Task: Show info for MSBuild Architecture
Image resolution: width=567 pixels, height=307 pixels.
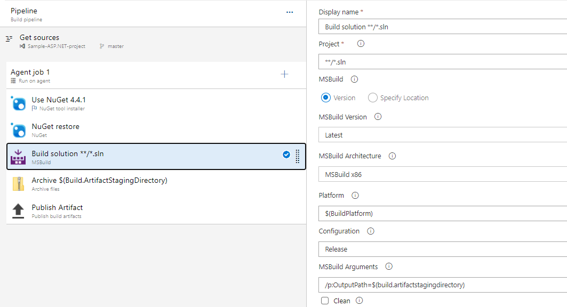Action: [393, 156]
